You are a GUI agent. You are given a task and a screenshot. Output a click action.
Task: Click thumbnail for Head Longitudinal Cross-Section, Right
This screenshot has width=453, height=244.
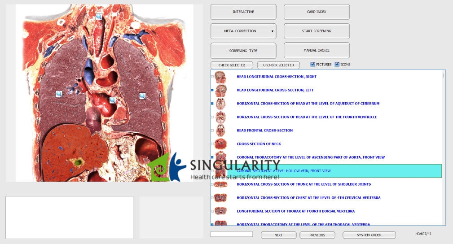[x=220, y=77]
